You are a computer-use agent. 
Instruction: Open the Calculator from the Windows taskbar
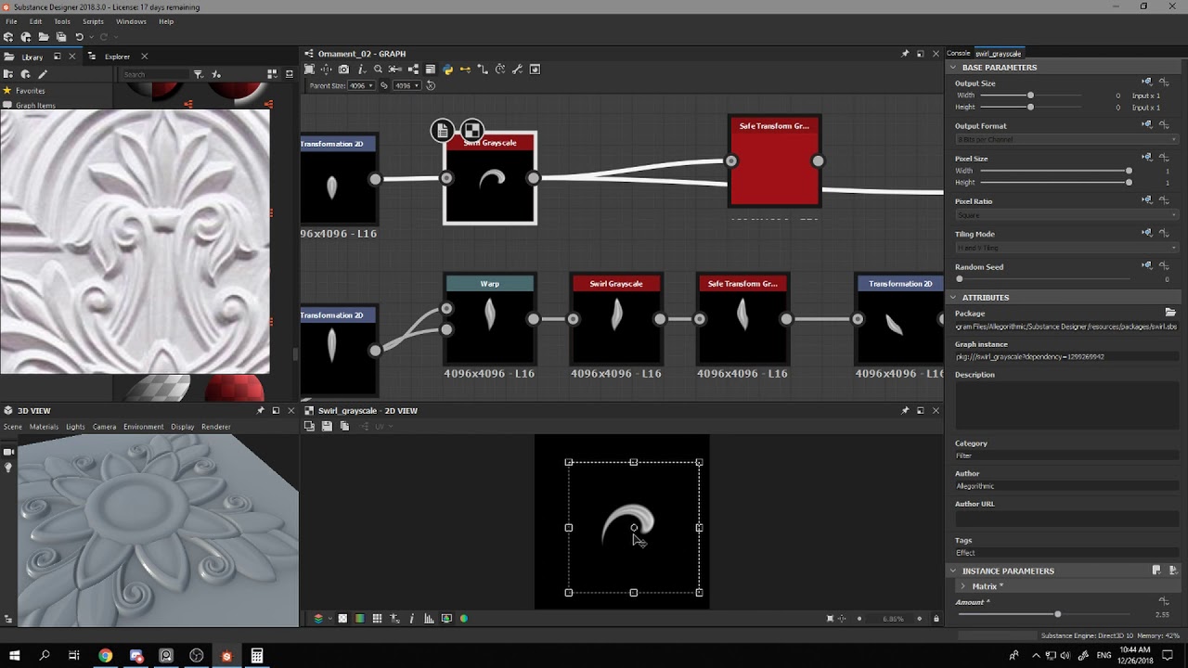(x=257, y=656)
